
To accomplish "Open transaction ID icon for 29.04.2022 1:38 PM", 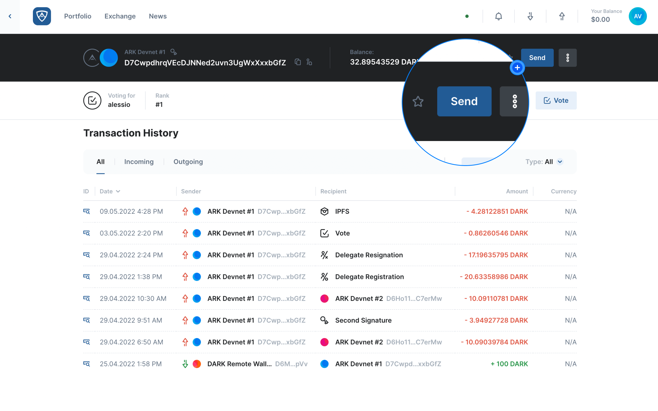I will pyautogui.click(x=86, y=276).
